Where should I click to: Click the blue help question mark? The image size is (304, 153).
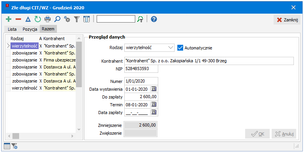point(154,19)
